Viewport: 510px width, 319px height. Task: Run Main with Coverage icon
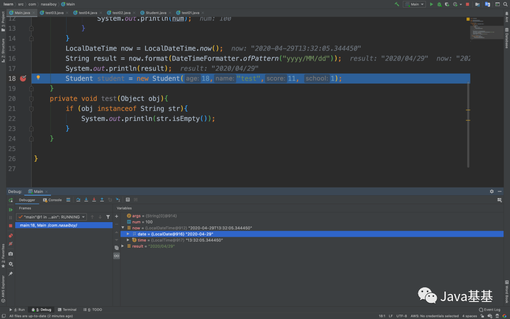pos(447,4)
